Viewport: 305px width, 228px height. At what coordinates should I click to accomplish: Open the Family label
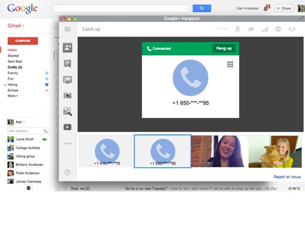[13, 73]
